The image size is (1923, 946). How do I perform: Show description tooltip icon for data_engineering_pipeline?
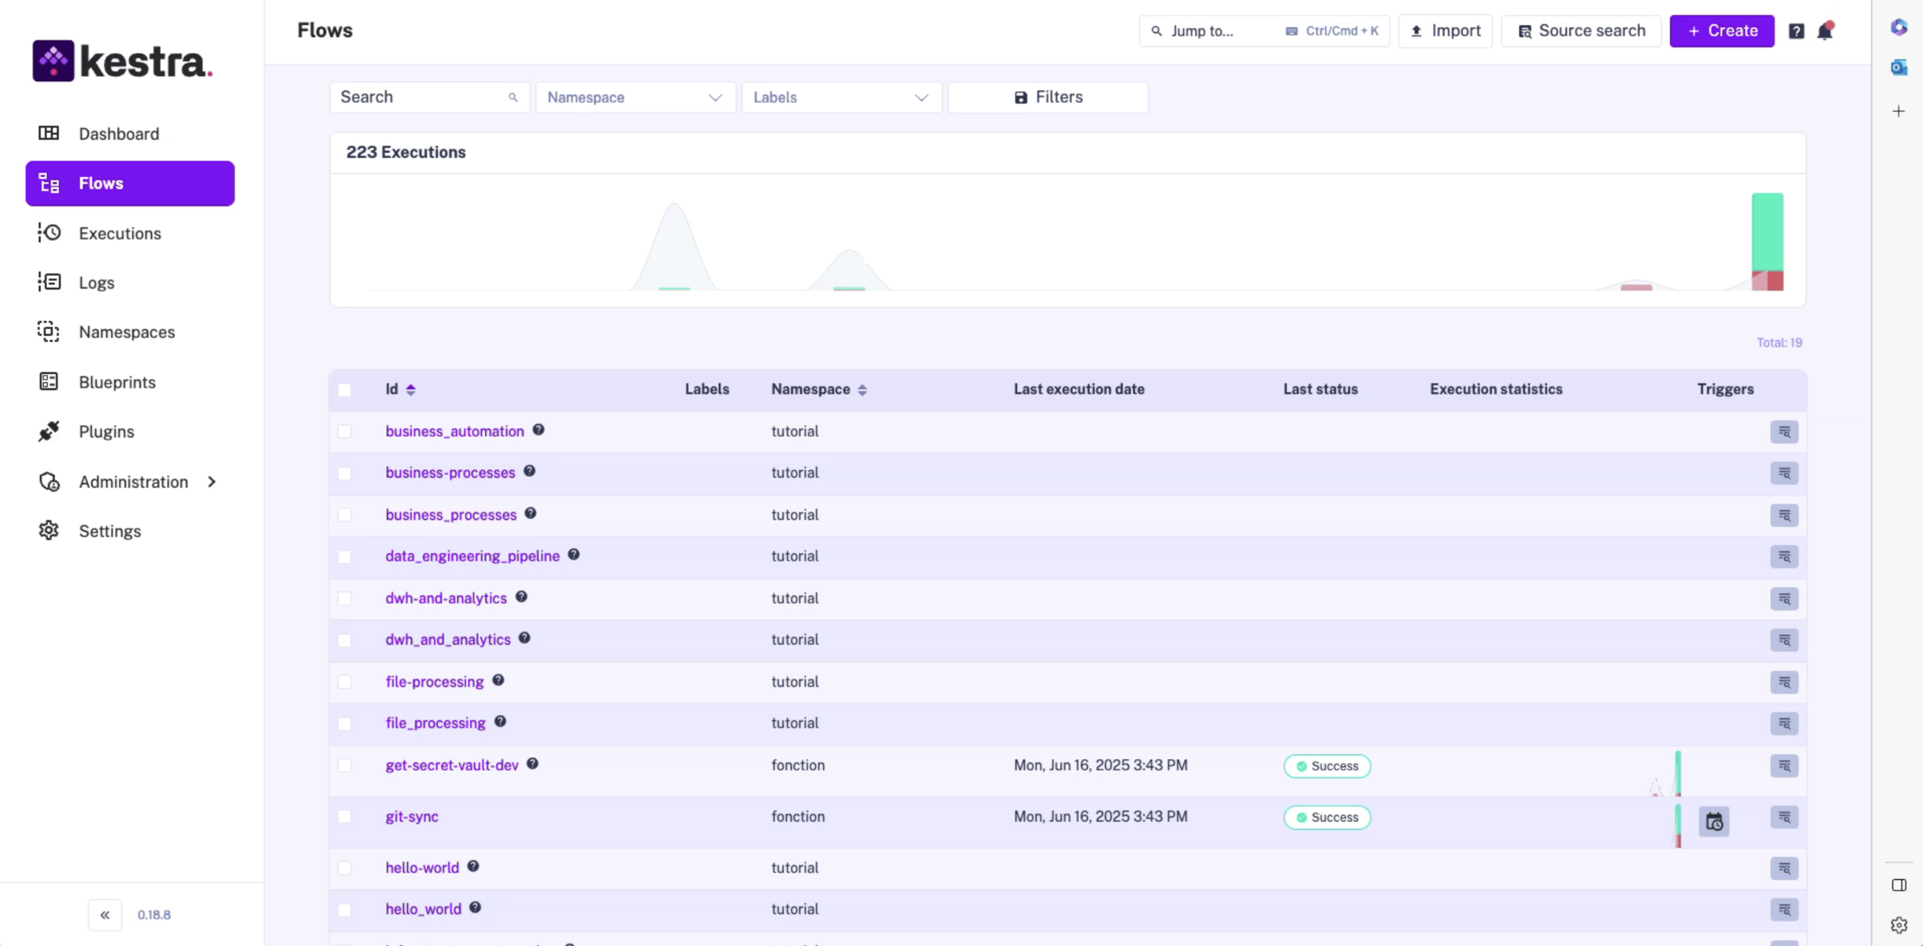tap(573, 555)
